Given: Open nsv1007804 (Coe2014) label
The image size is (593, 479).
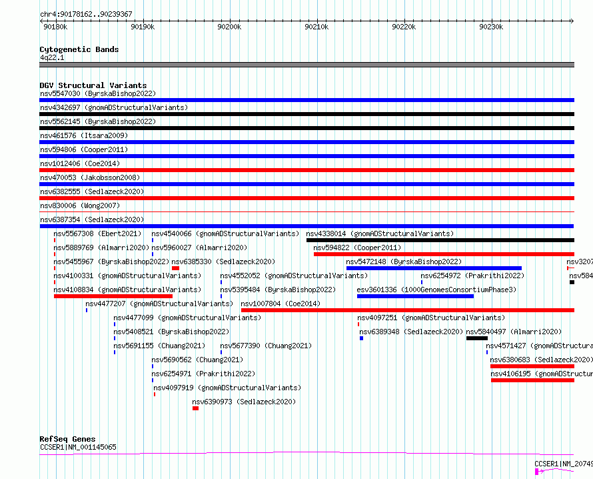Looking at the screenshot, I should [x=281, y=304].
